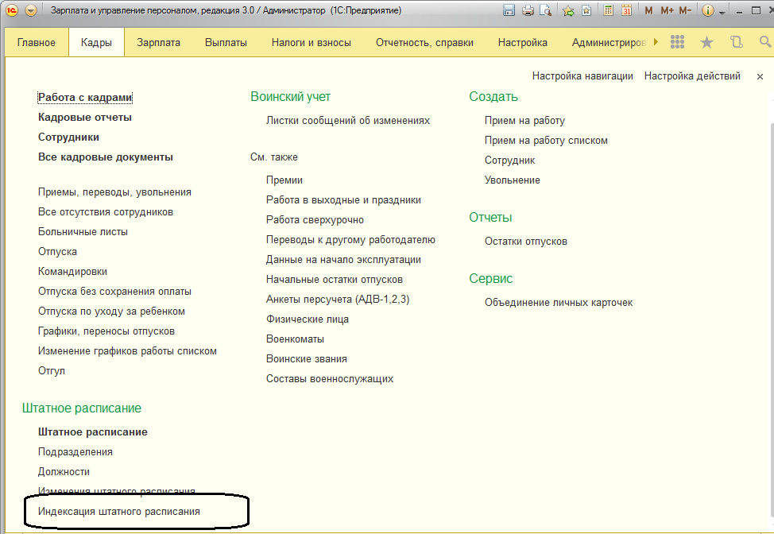Open the Налоги и взносы section
774x534 pixels.
311,42
